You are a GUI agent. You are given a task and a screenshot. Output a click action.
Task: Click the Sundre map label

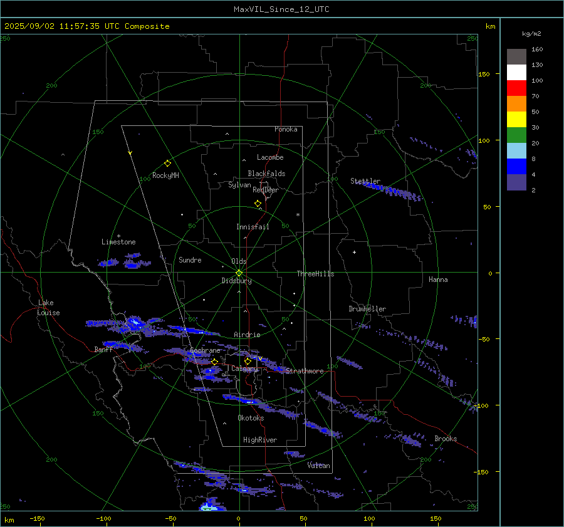tap(190, 259)
